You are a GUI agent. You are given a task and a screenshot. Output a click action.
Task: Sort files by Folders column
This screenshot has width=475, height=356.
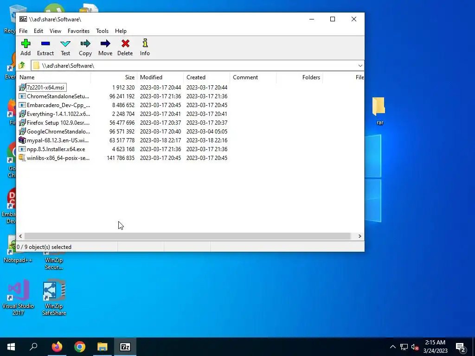tap(299, 77)
